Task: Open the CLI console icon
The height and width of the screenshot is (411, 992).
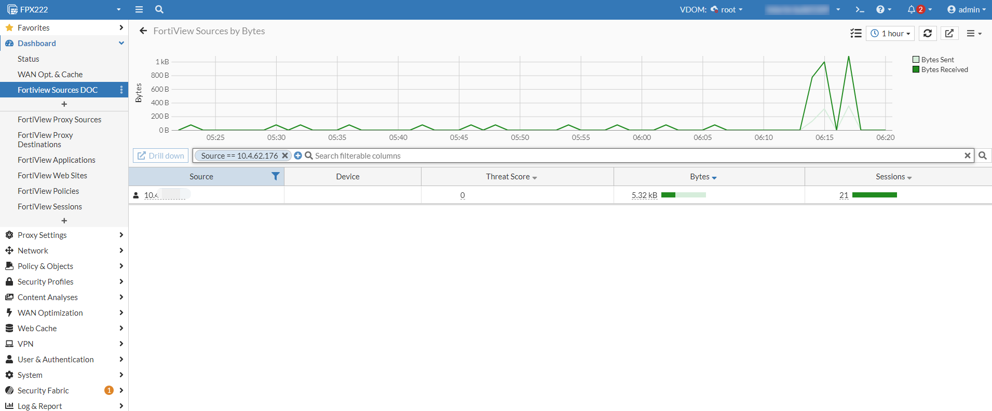Action: point(860,9)
